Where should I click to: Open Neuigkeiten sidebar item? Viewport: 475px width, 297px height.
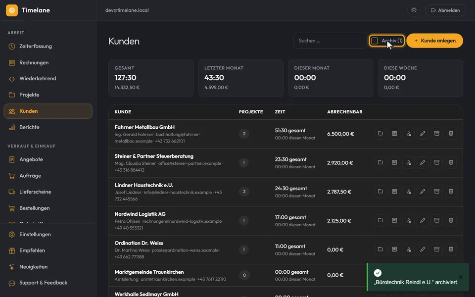pos(48,267)
